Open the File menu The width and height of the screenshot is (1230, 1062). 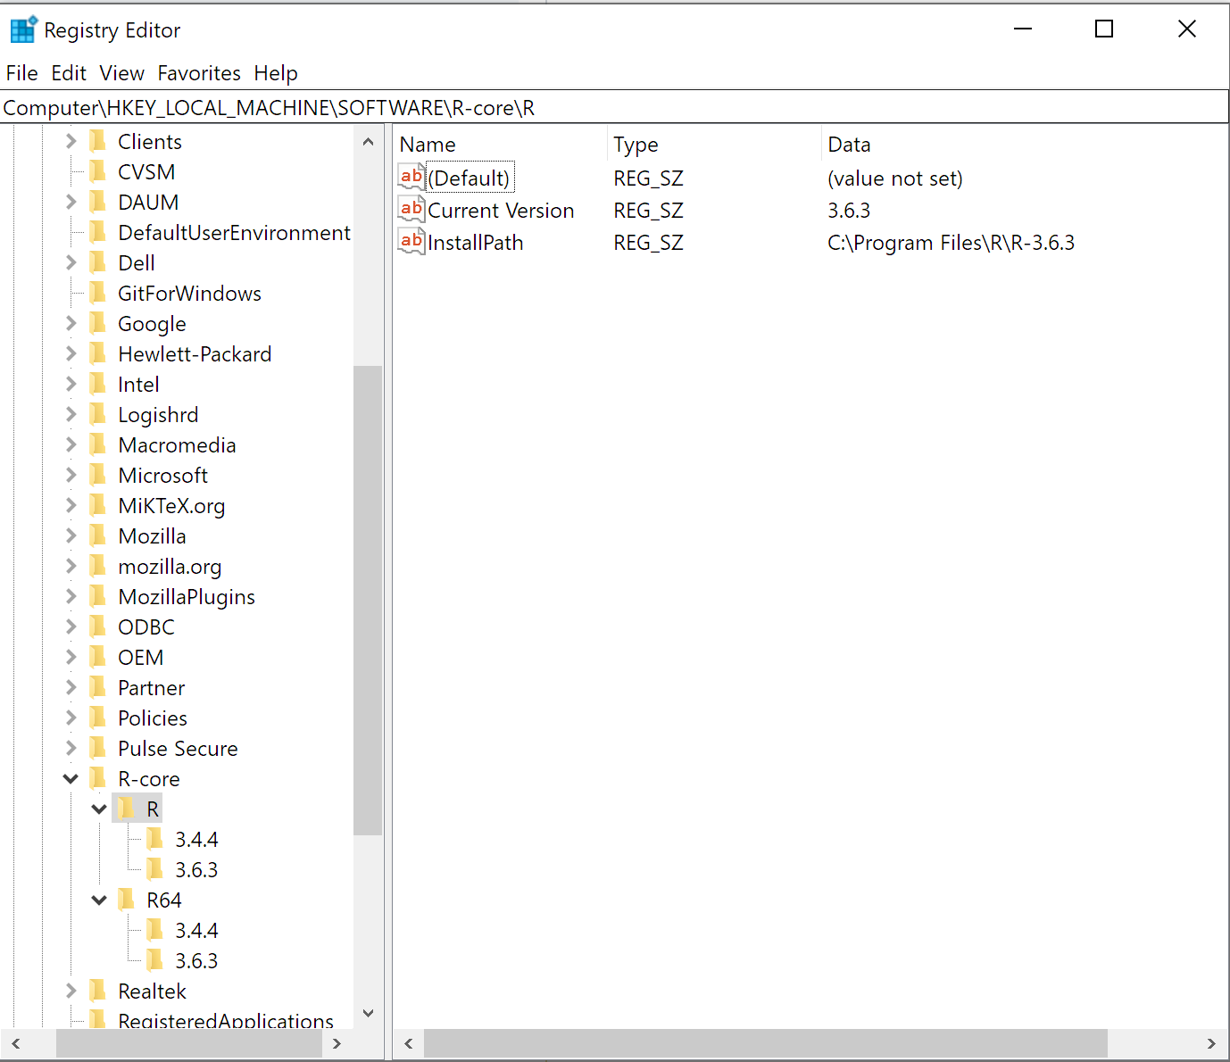pyautogui.click(x=21, y=73)
